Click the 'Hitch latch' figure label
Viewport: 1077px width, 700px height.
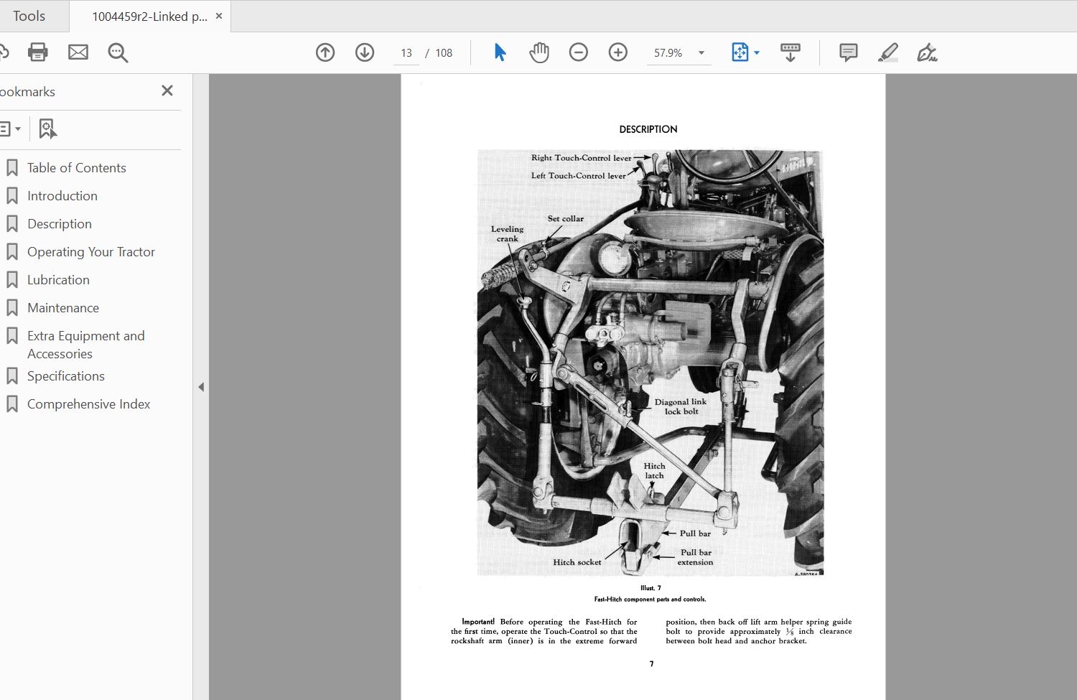(x=654, y=470)
